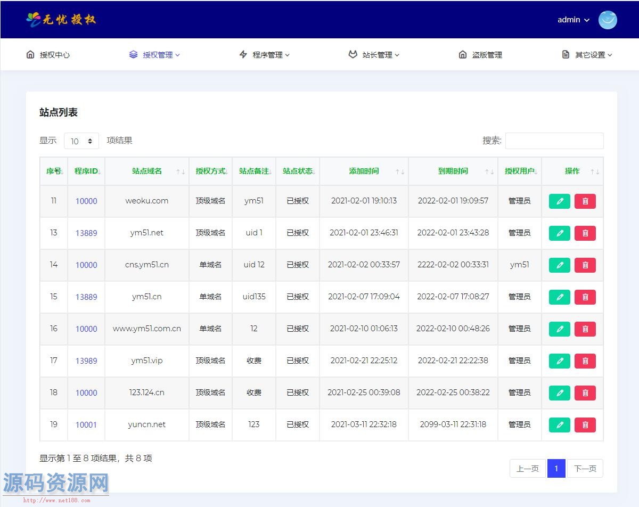Delete the weoku.com site entry
The height and width of the screenshot is (507, 639).
(585, 201)
